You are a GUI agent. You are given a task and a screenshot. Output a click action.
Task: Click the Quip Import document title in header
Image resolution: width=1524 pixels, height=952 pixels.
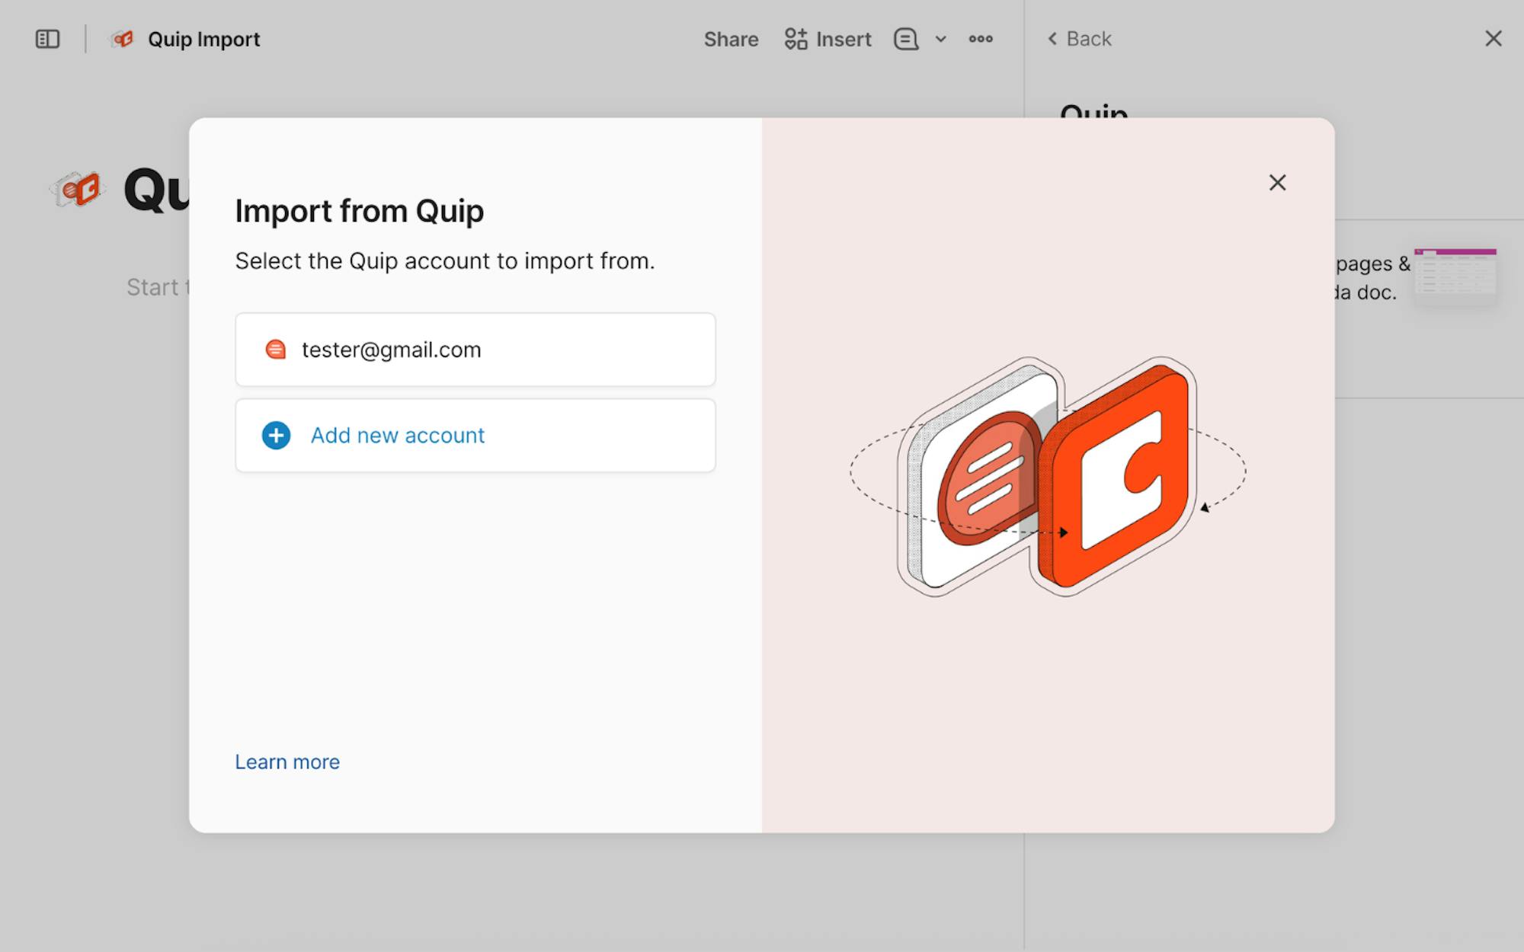(x=203, y=39)
